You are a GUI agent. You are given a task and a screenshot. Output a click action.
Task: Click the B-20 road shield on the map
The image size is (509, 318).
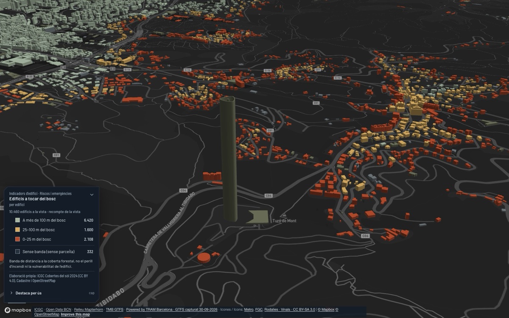(x=29, y=77)
